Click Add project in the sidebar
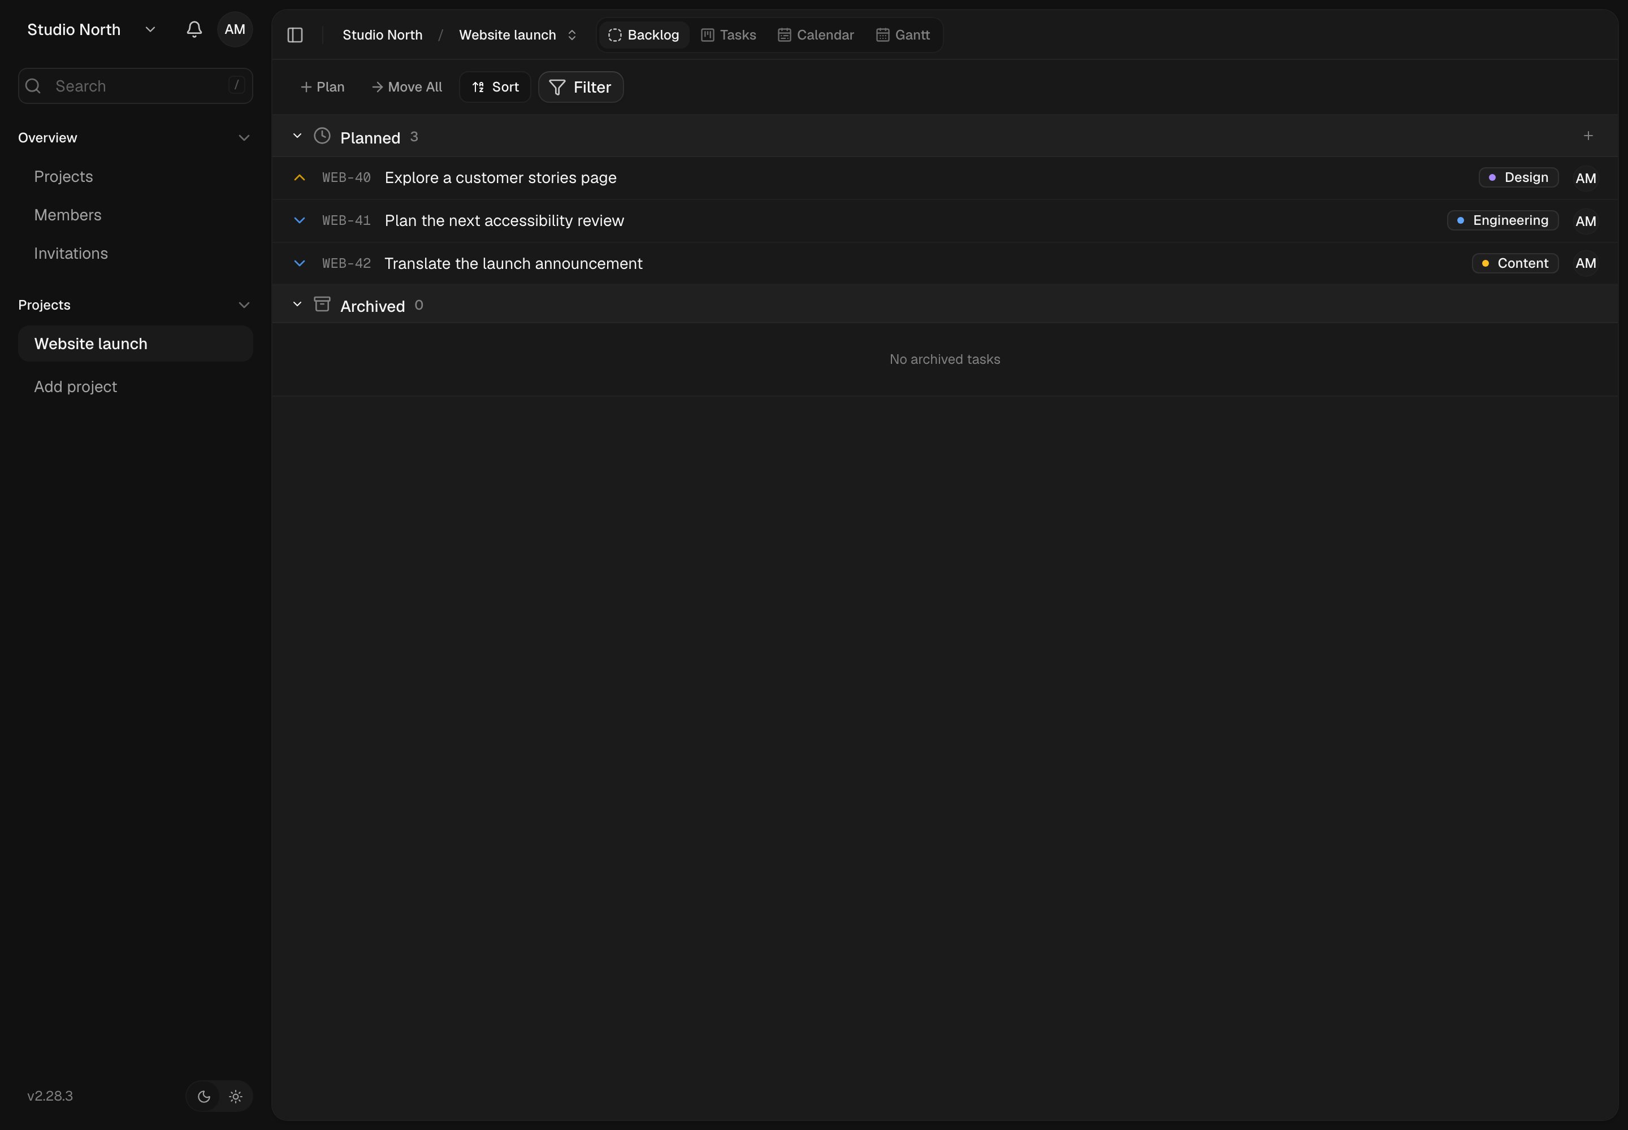The image size is (1628, 1130). point(135,386)
